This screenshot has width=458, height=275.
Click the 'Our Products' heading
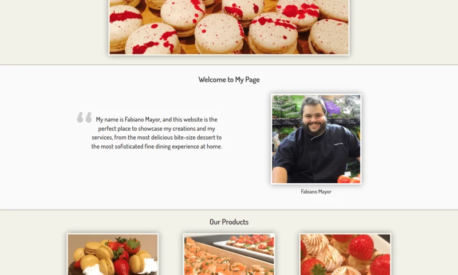coord(229,222)
